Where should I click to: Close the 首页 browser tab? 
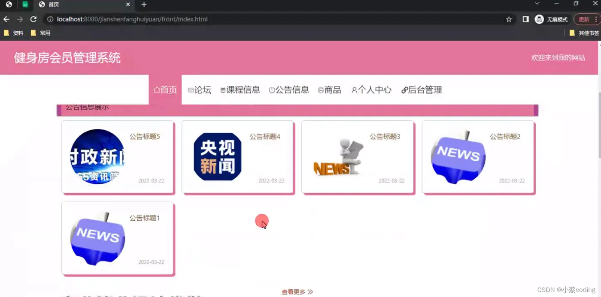pos(128,4)
